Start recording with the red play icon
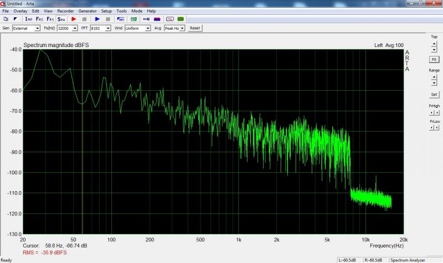The image size is (443, 263). click(74, 19)
